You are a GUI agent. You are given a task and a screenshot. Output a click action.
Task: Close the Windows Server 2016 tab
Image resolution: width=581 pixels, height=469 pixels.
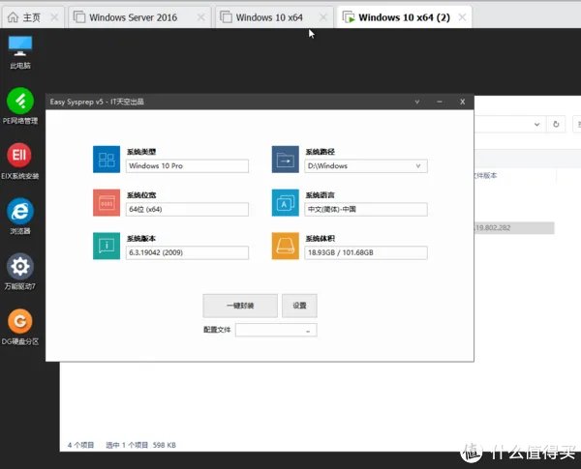(x=201, y=17)
